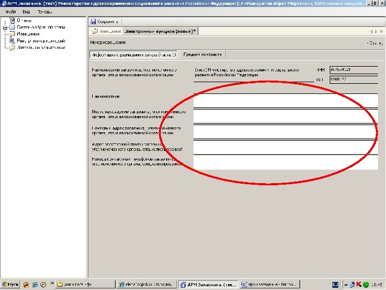Expand hidden quick-launch items chevron

(x=52, y=284)
